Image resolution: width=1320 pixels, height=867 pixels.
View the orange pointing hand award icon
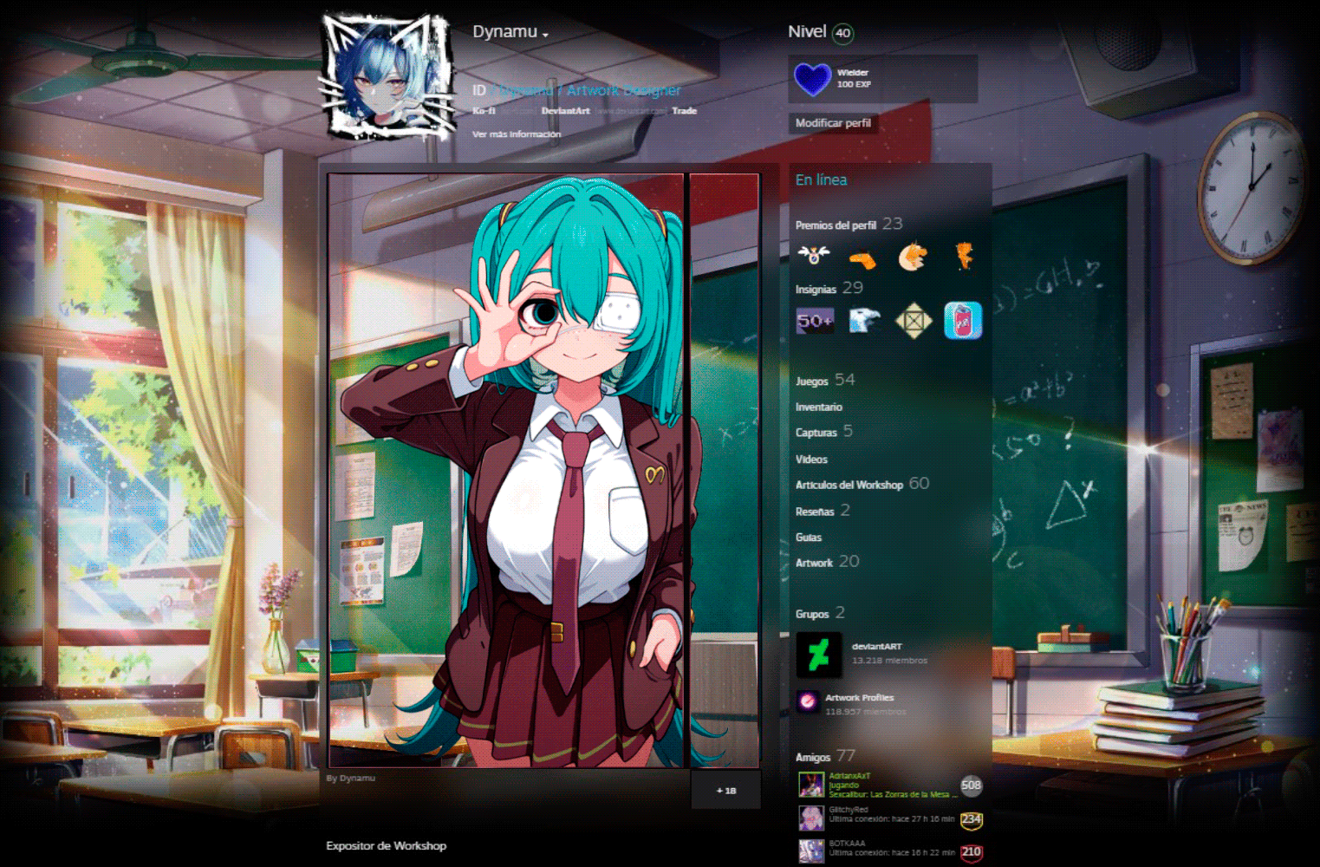point(862,257)
